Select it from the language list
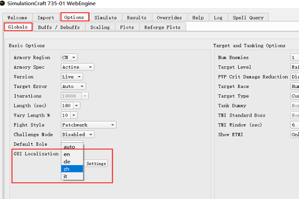 pyautogui.click(x=72, y=176)
